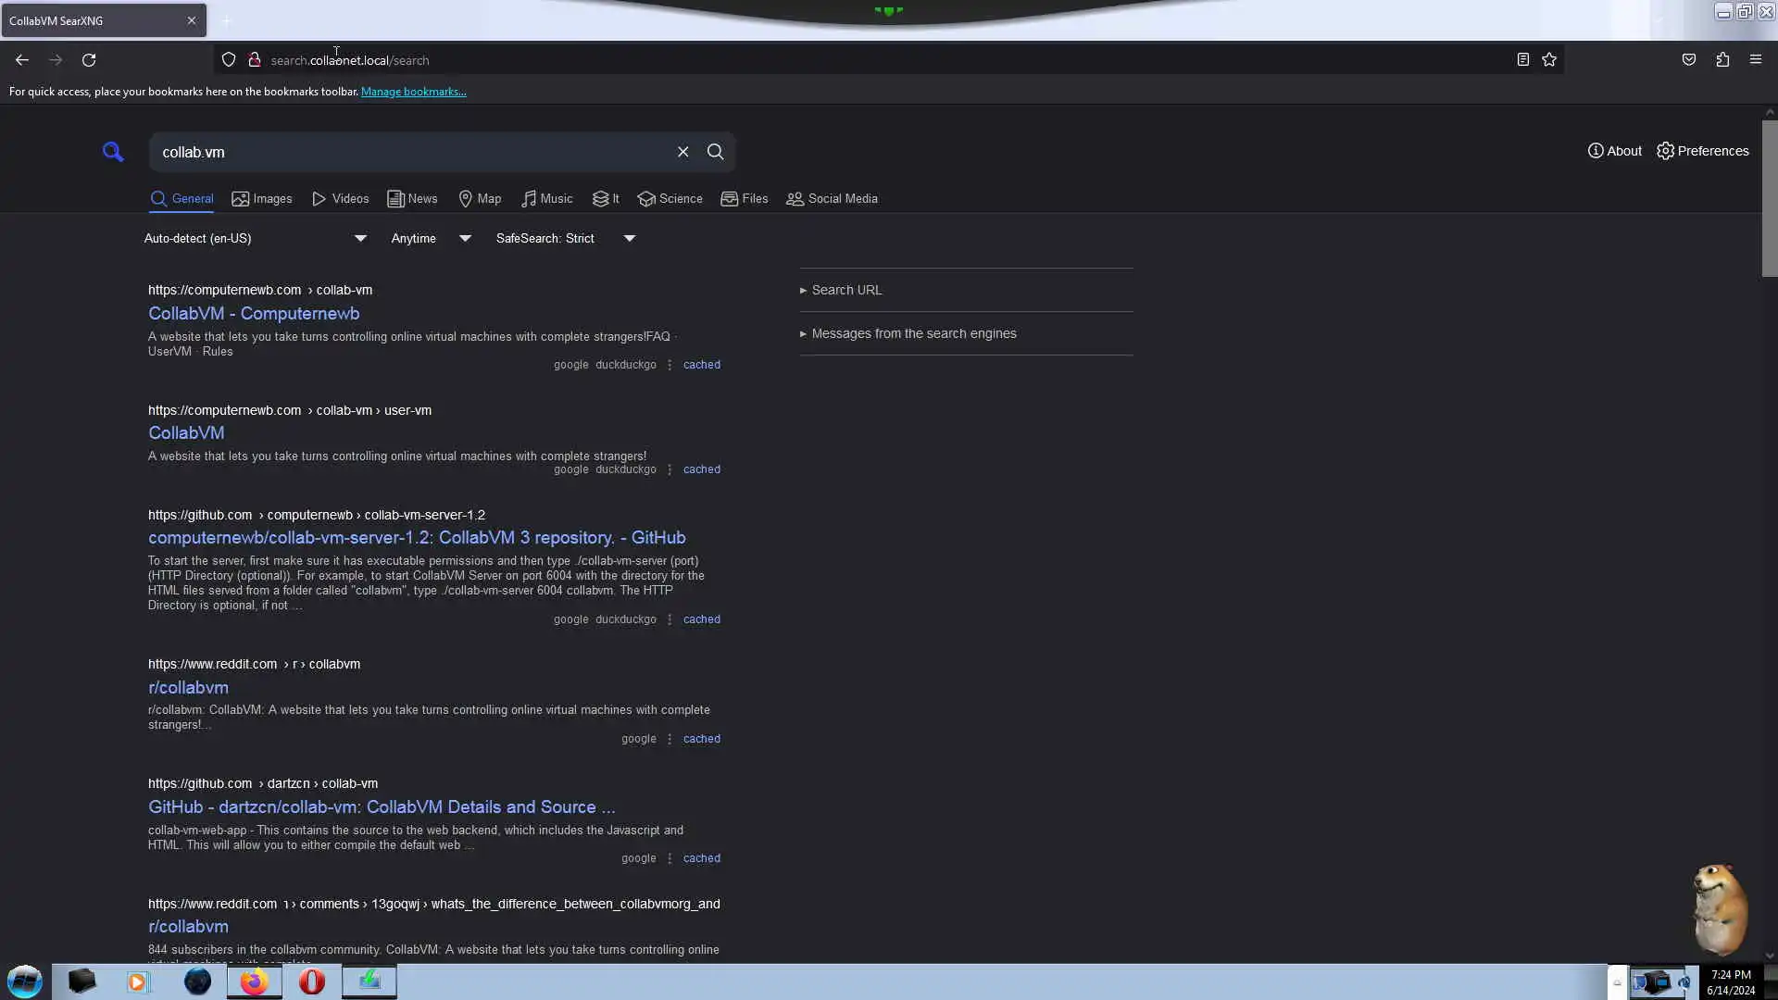Switch to the Images search tab
The width and height of the screenshot is (1778, 1000).
click(262, 199)
